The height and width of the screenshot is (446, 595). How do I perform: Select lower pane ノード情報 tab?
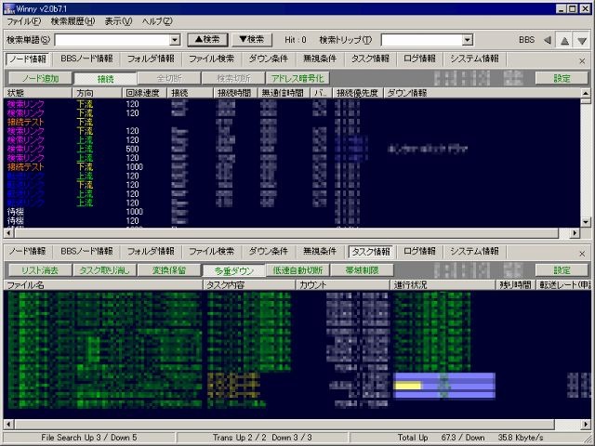point(28,251)
